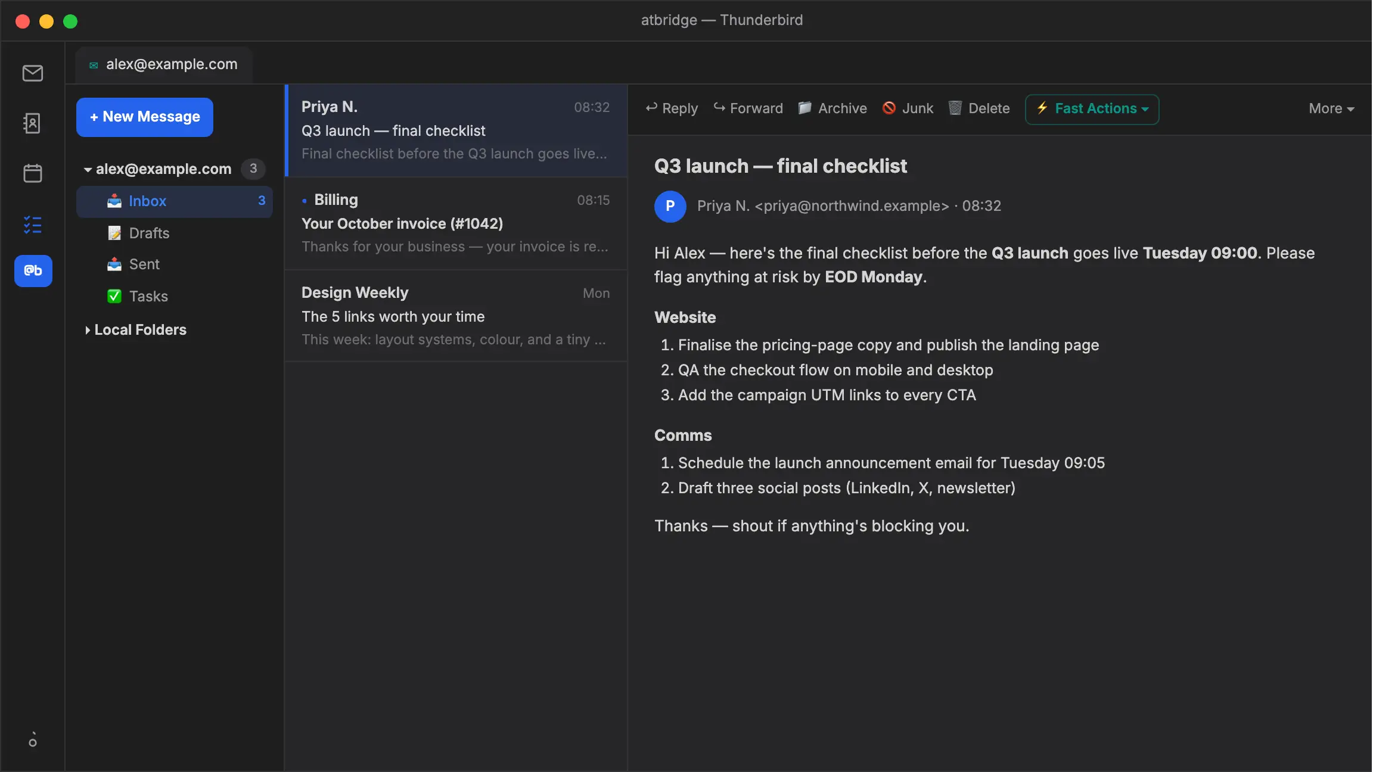Click the unread dot beside Billing
1373x772 pixels.
[305, 201]
